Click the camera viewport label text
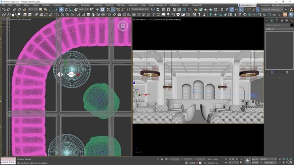The height and width of the screenshot is (165, 294). click(x=157, y=19)
